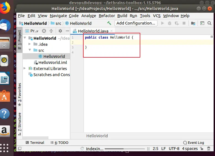This screenshot has width=215, height=156.
Task: Open Project panel settings gear
Action: tap(60, 31)
